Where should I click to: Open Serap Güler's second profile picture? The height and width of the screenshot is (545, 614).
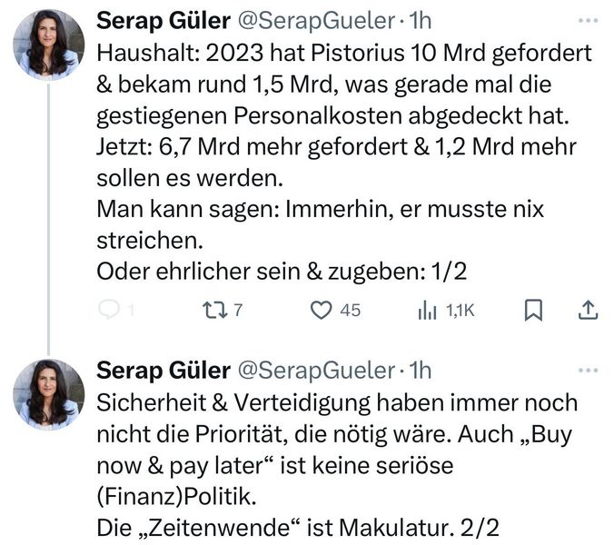[48, 394]
